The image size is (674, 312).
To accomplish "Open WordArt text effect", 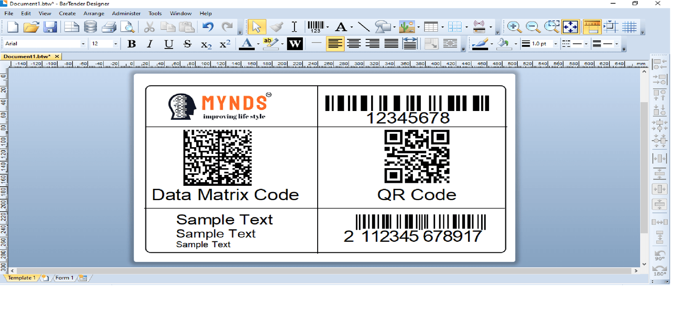I will point(295,44).
